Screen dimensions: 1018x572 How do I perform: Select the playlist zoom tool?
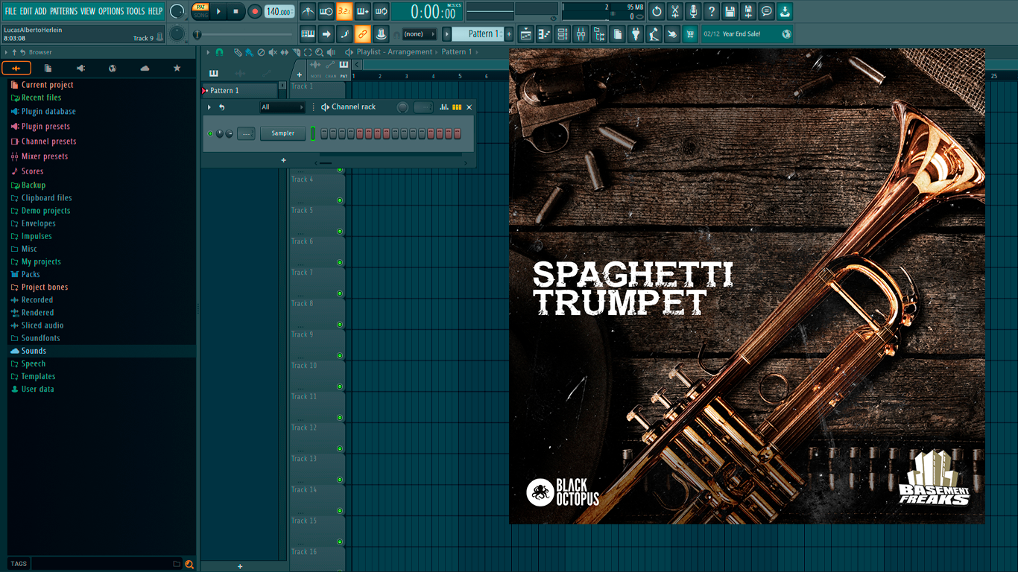[319, 52]
